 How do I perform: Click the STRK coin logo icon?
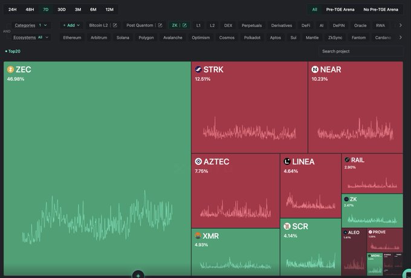[198, 69]
